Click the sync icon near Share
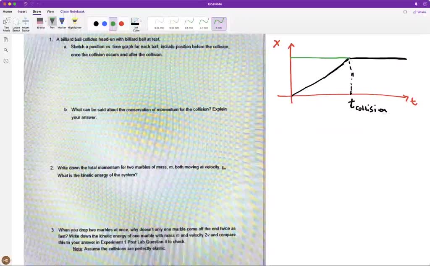 pos(405,12)
